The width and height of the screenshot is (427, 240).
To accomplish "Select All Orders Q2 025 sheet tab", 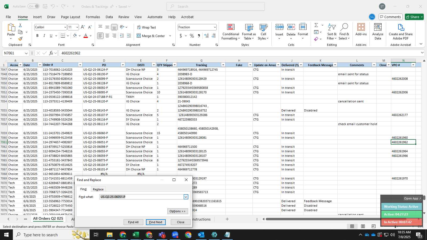I will (x=48, y=219).
